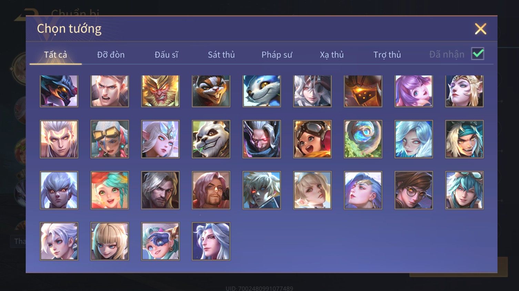Close the Chọn tướng dialog
519x291 pixels.
[480, 29]
